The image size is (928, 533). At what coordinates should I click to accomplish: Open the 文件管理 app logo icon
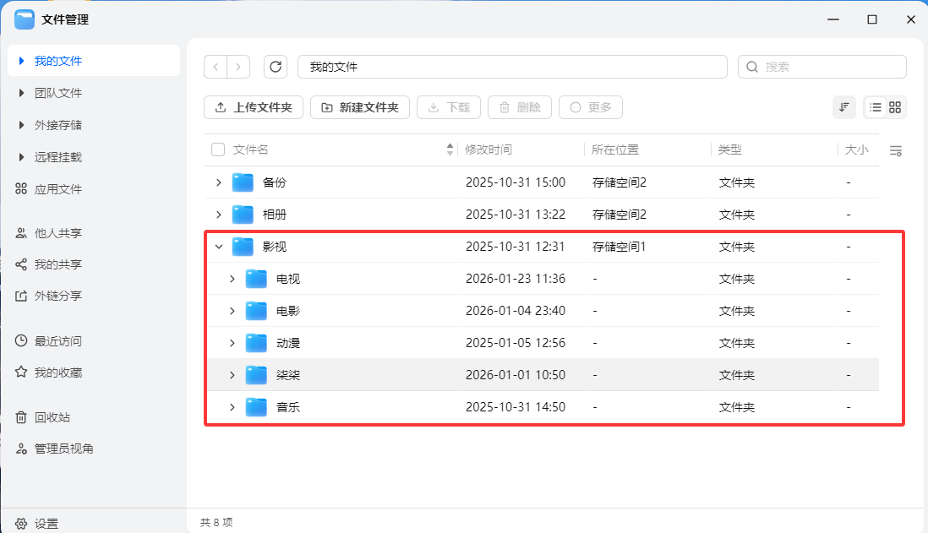pos(25,18)
